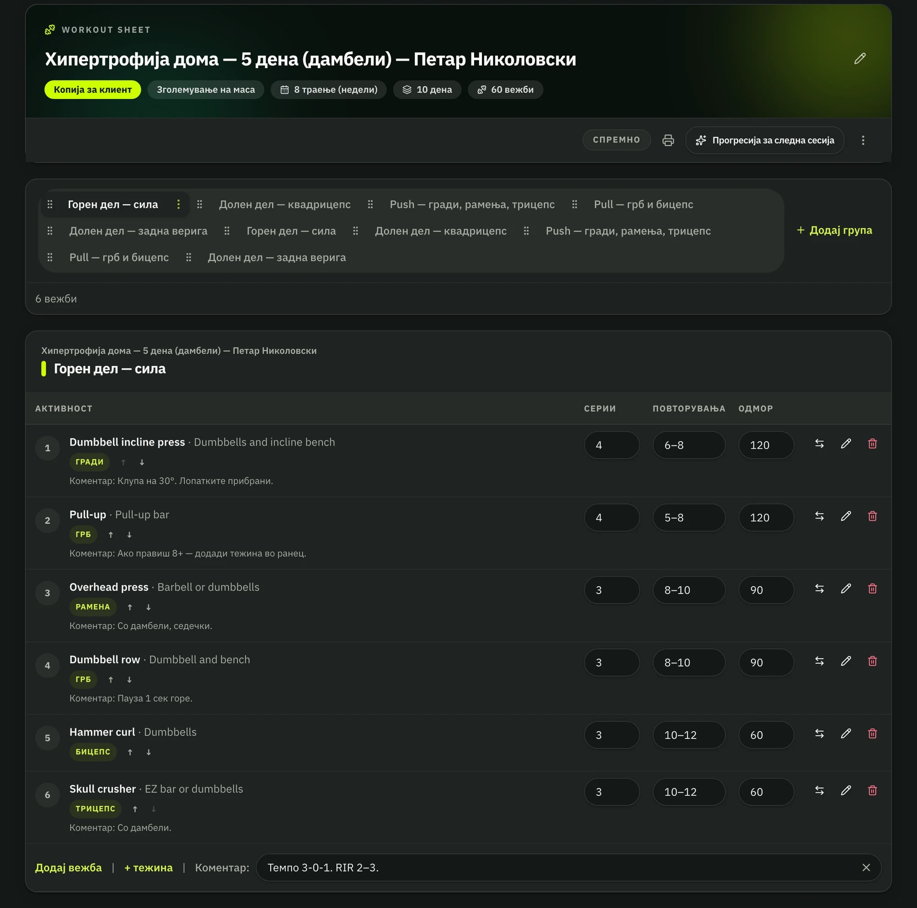Print the workout sheet
The image size is (917, 908).
click(668, 140)
